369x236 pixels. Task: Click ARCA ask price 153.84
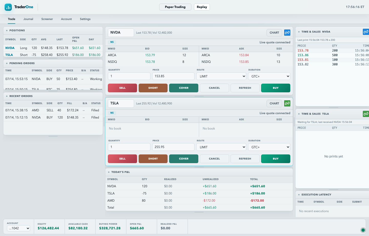point(244,55)
